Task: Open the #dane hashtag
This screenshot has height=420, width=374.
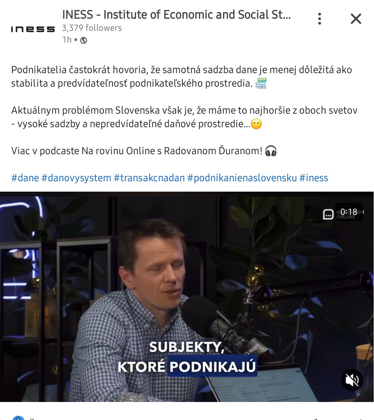Action: (x=25, y=178)
